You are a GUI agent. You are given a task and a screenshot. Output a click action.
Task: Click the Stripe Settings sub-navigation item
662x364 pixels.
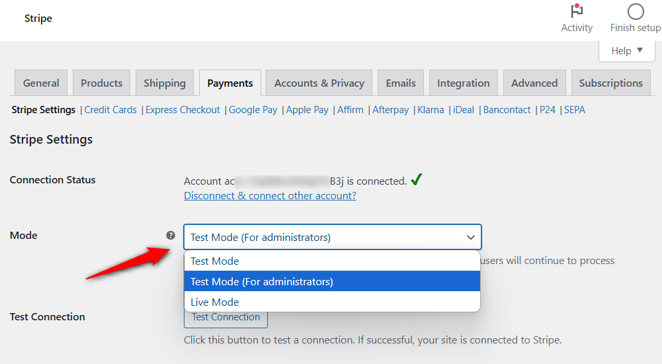click(44, 110)
